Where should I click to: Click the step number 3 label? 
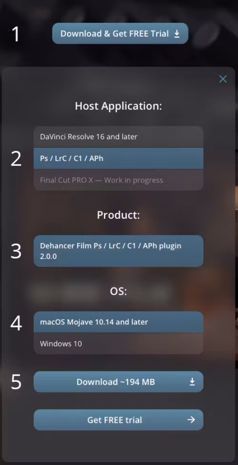[16, 251]
